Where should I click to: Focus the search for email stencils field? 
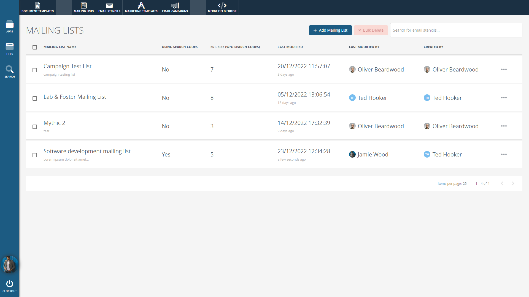click(456, 30)
